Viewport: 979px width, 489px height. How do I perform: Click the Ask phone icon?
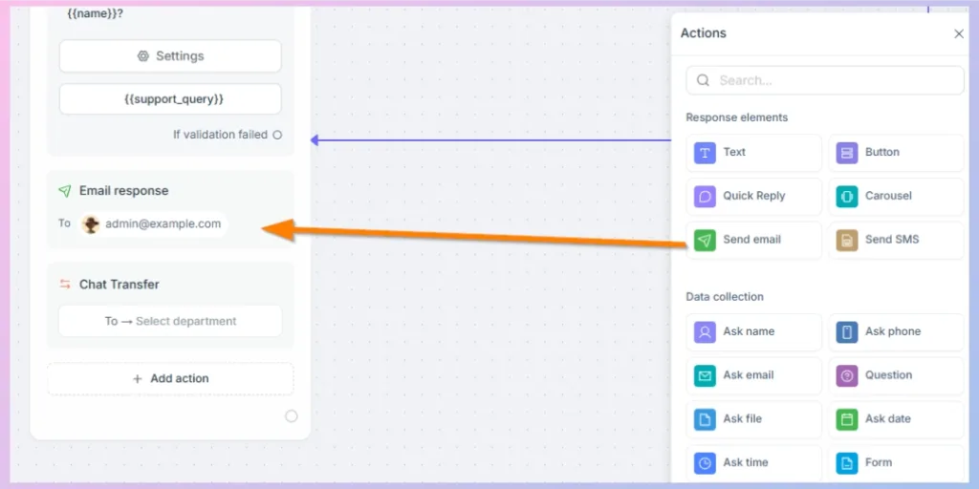pos(847,331)
